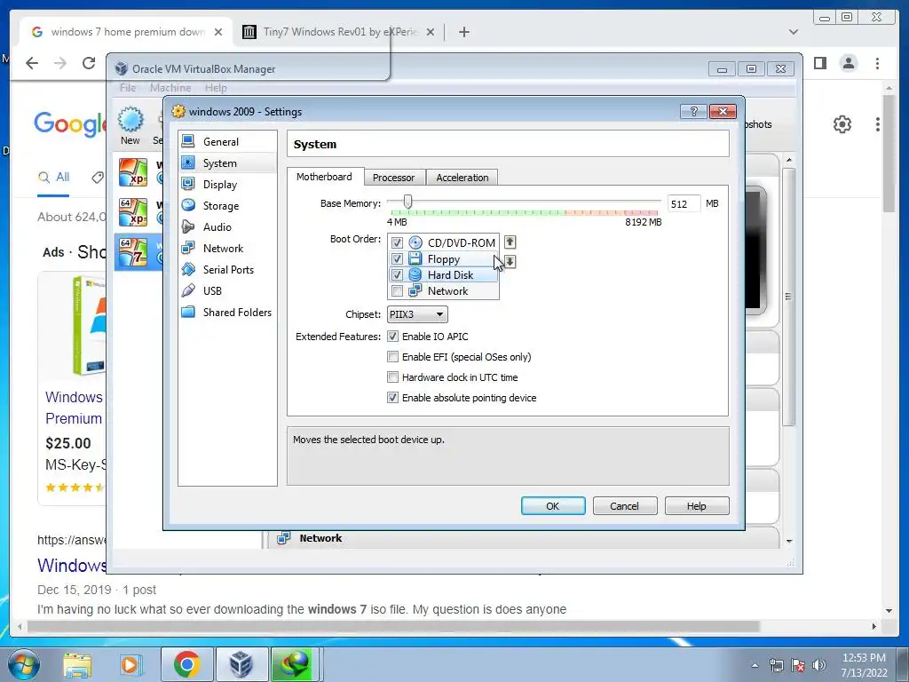
Task: Select the Motherboard tab
Action: point(324,177)
